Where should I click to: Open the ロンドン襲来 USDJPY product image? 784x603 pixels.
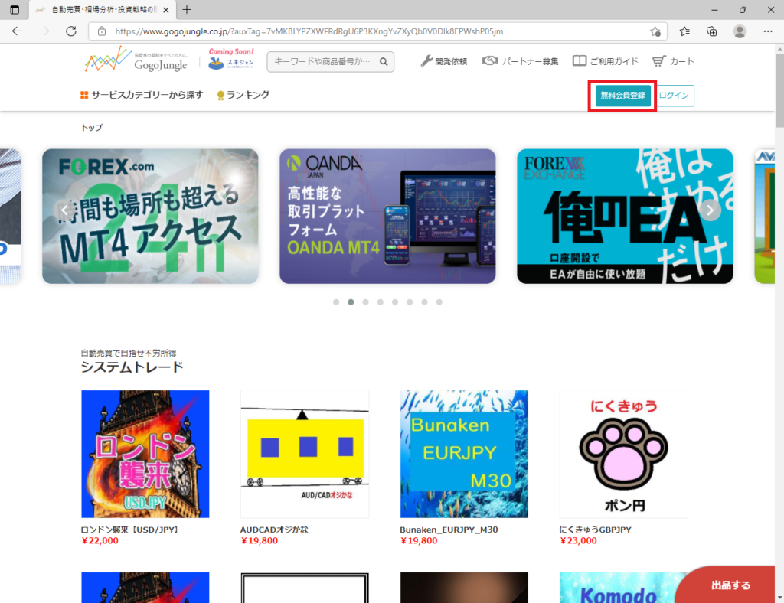pos(145,454)
